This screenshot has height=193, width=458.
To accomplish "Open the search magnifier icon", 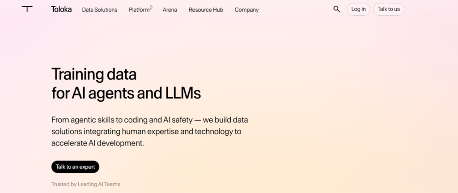I will (336, 9).
